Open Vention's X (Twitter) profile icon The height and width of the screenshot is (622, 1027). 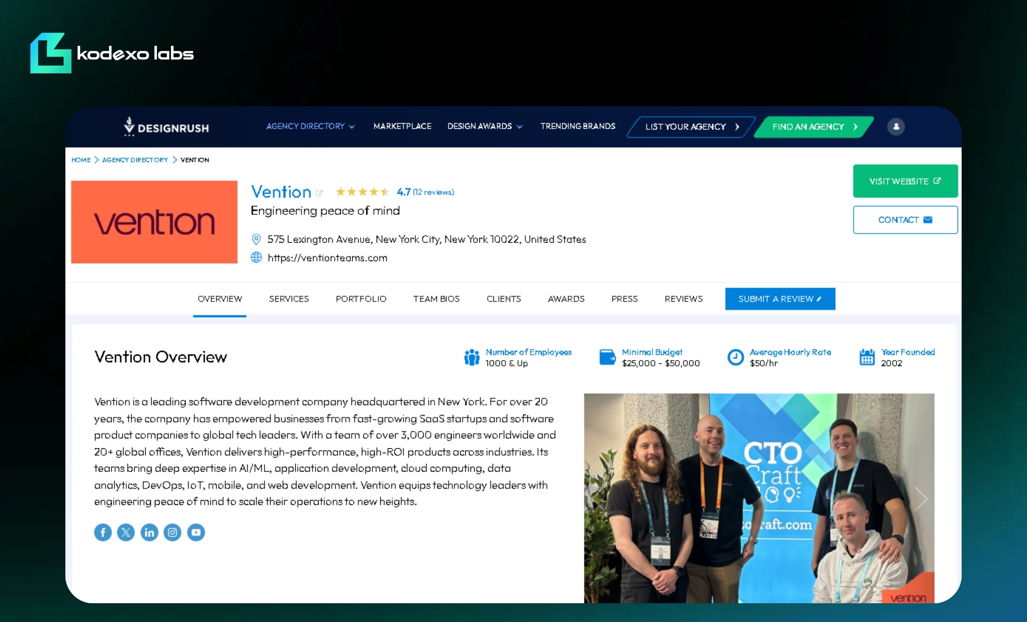(x=126, y=532)
